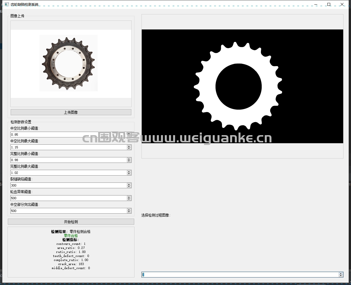
Task: Click the binary gear mask result image
Action: pos(242,86)
